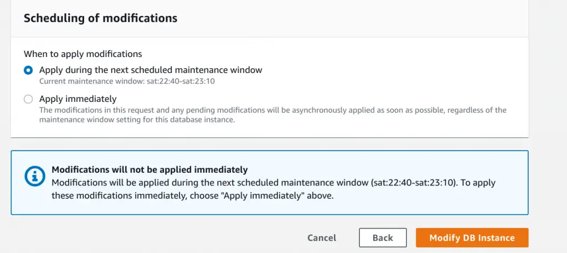Click the 'To apply' text ending the alert's first line
Viewport: 567px width, 253px height.
point(478,183)
